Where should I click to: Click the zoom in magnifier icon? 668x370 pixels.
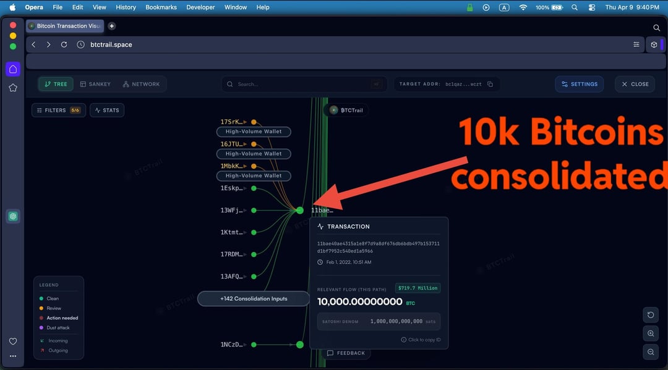tap(651, 334)
